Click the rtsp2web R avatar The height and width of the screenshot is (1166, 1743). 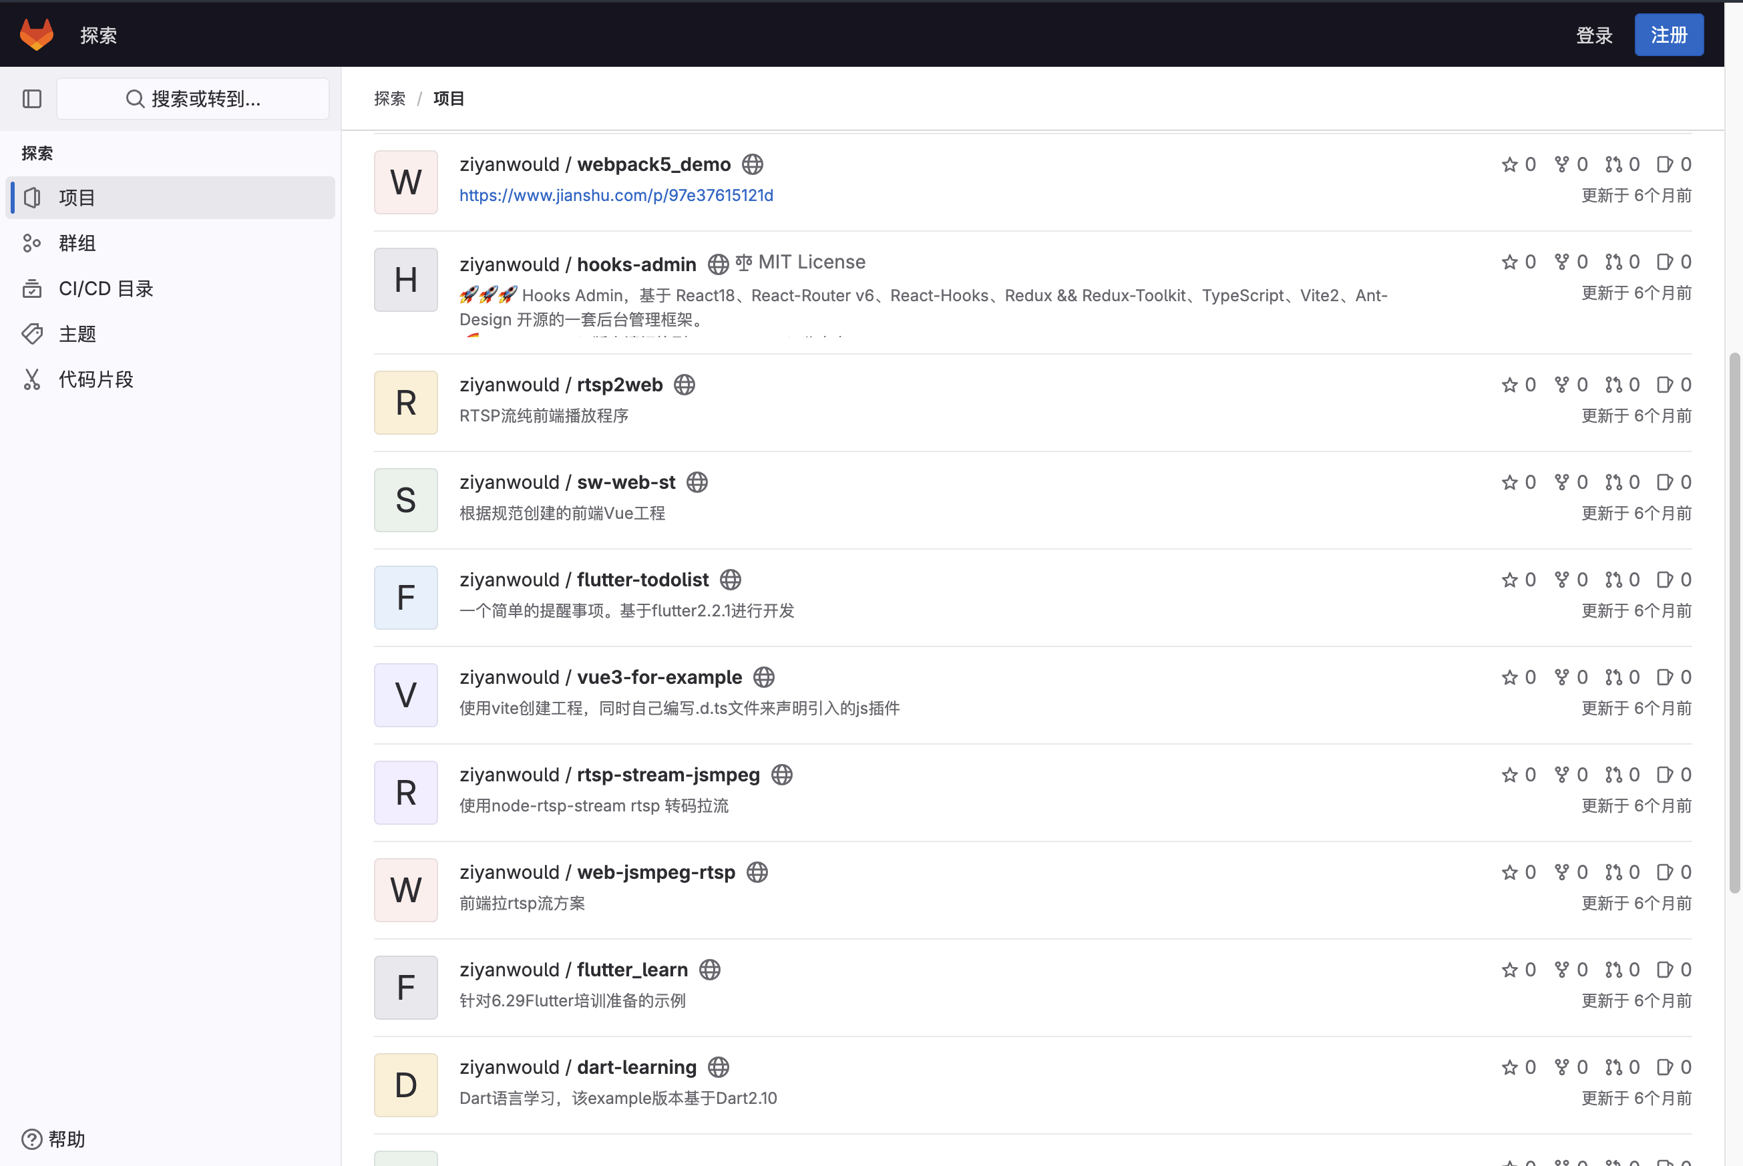coord(406,402)
